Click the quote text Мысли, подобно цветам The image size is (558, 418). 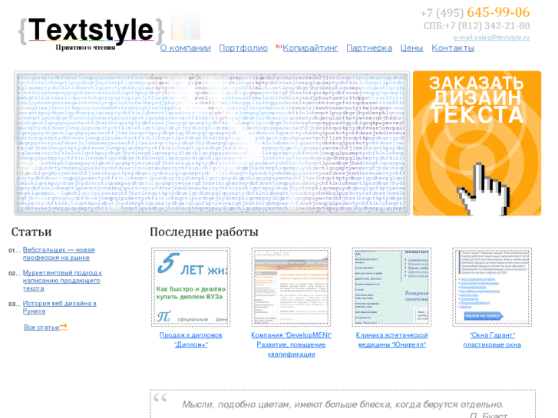tap(342, 404)
